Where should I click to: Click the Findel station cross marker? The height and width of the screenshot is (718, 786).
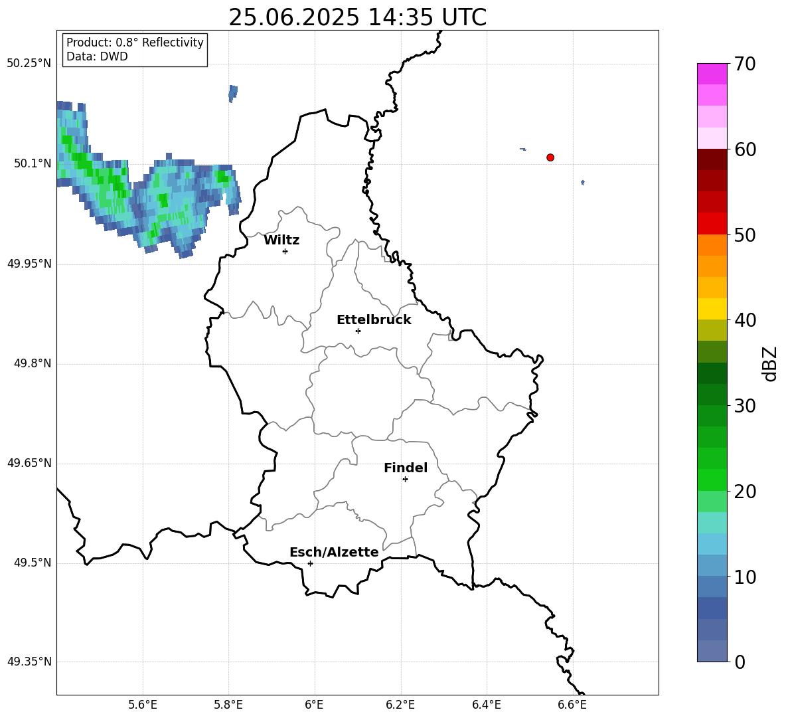(405, 479)
